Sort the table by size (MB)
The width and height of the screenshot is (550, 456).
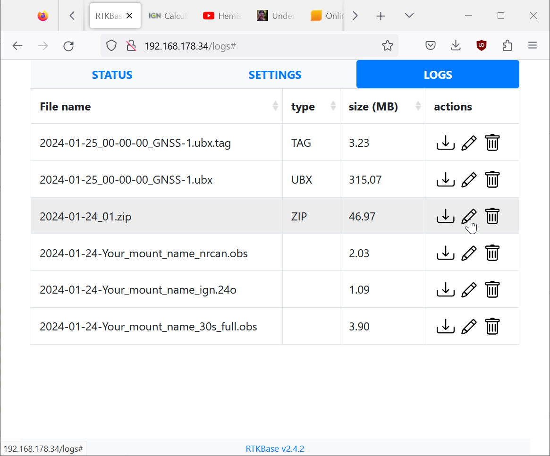(x=418, y=107)
